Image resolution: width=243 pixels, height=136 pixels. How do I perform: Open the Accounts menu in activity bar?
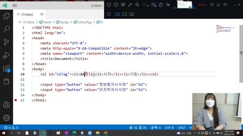coord(6,105)
